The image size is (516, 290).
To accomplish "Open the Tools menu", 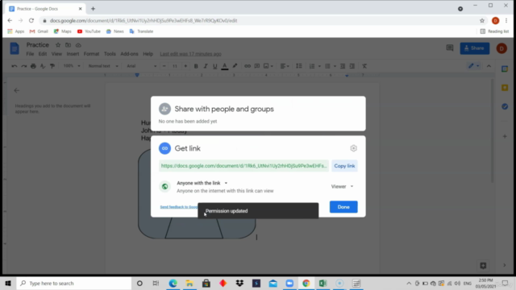I will (110, 54).
